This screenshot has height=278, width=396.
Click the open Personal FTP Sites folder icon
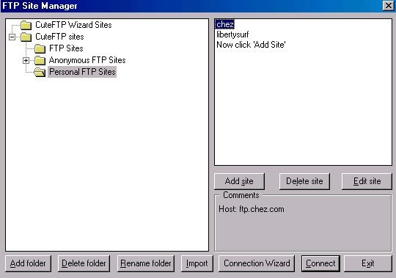tap(40, 72)
